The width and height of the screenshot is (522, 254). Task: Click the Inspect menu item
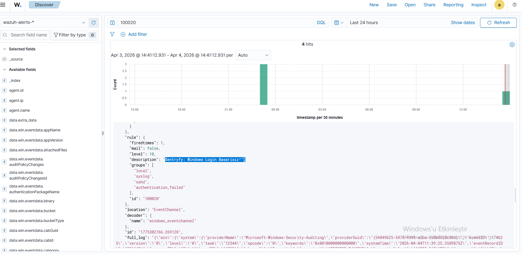pos(479,5)
